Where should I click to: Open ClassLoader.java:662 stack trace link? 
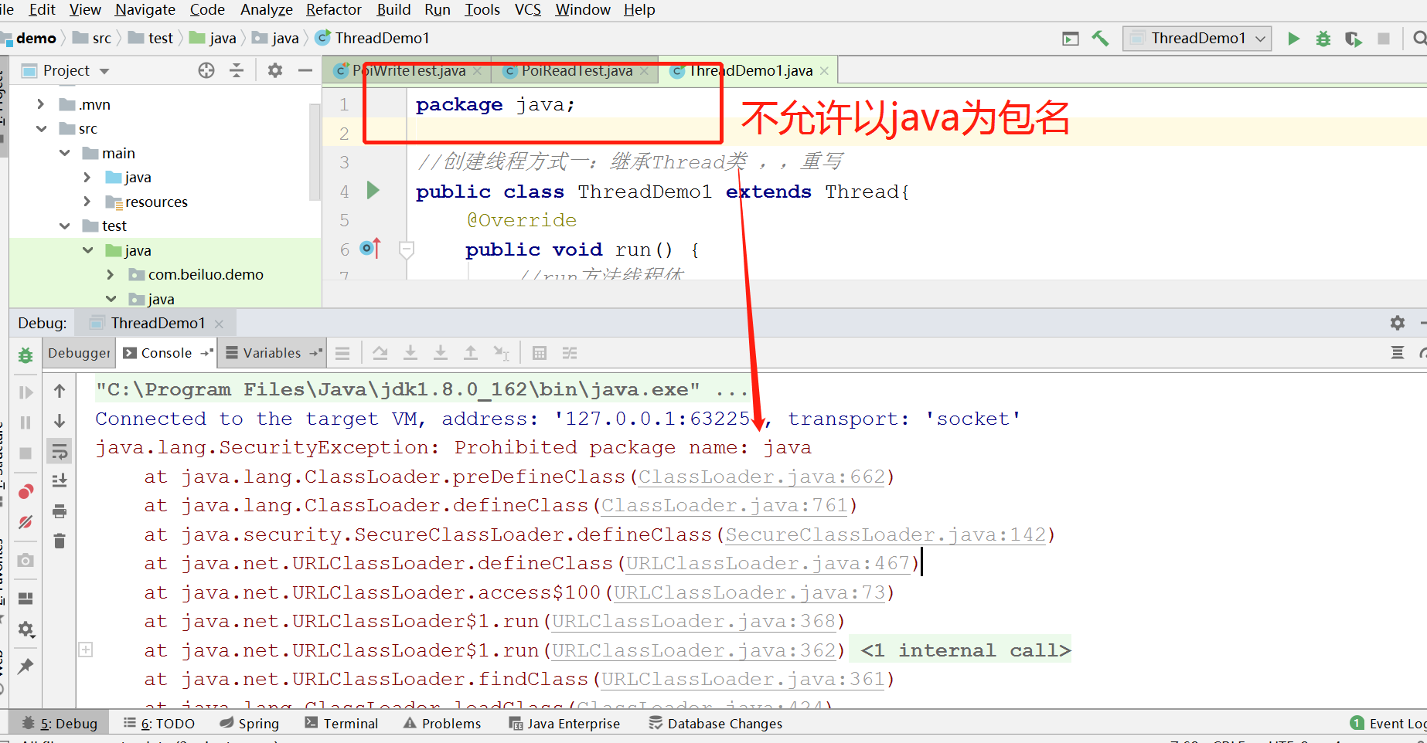pyautogui.click(x=761, y=477)
